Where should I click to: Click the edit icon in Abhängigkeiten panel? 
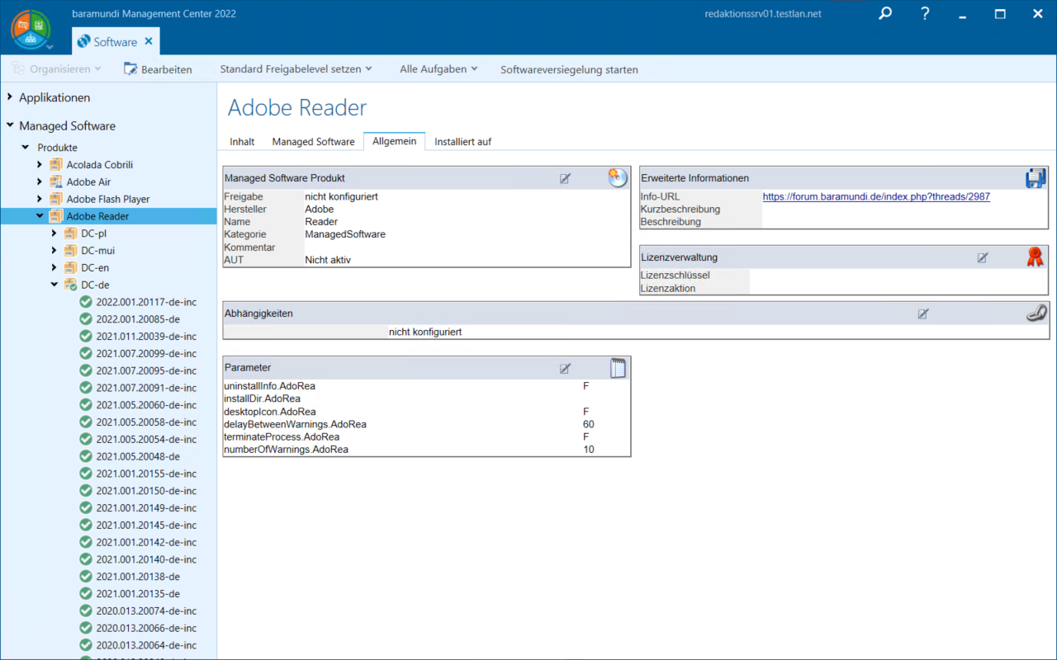923,313
